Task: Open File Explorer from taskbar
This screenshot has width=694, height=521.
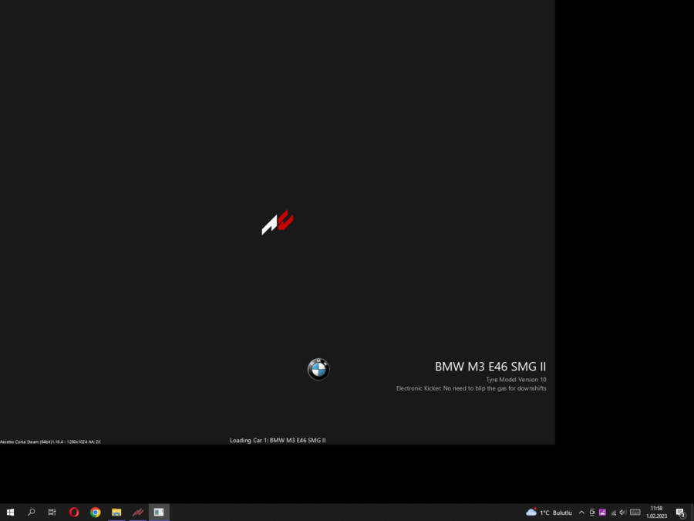Action: (x=116, y=513)
